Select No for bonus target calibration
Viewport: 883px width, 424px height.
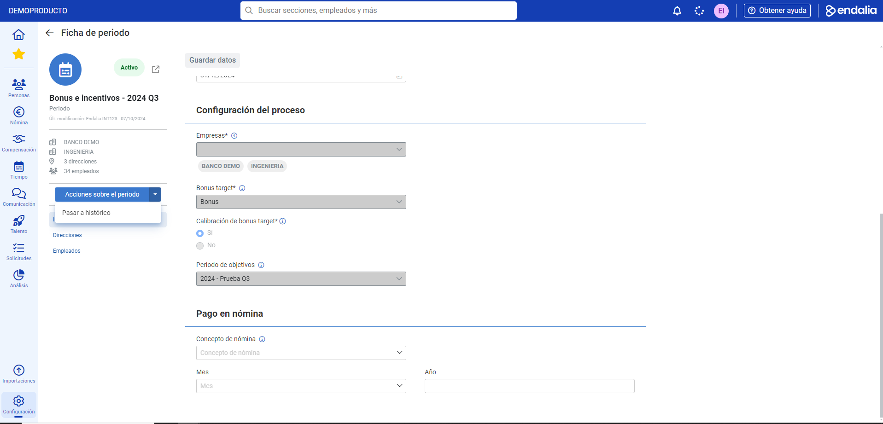(200, 246)
